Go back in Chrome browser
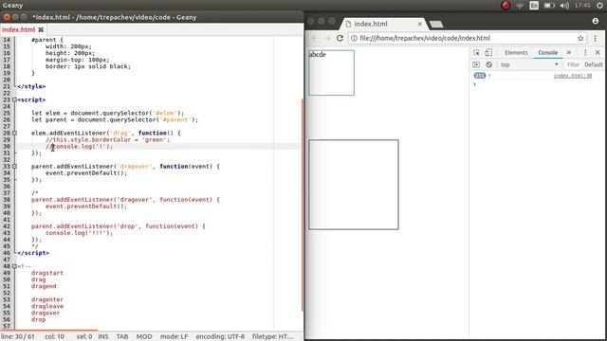This screenshot has width=607, height=341. click(x=315, y=38)
